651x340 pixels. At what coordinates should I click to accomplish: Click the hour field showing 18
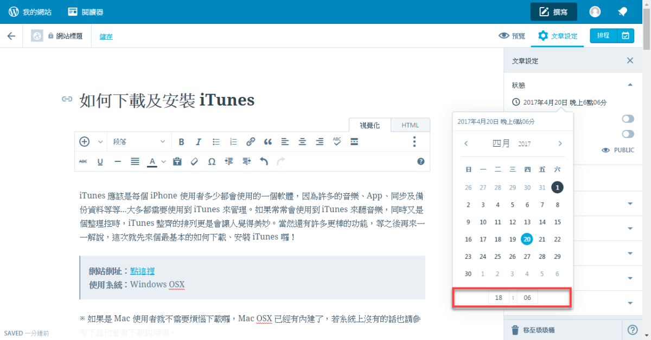tap(500, 298)
